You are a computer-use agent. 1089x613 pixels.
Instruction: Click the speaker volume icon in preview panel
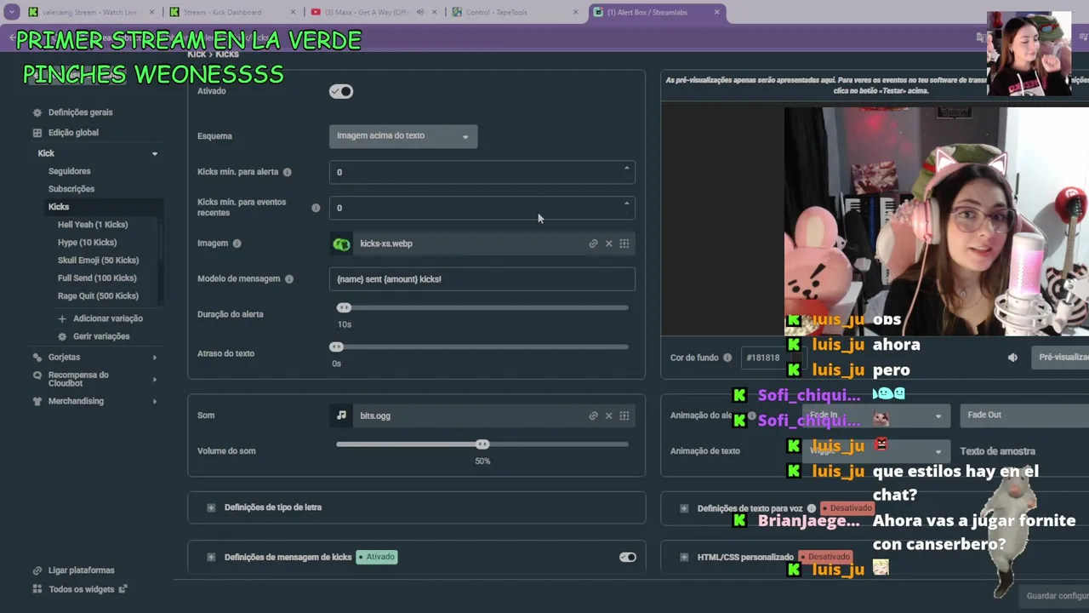pyautogui.click(x=1012, y=358)
